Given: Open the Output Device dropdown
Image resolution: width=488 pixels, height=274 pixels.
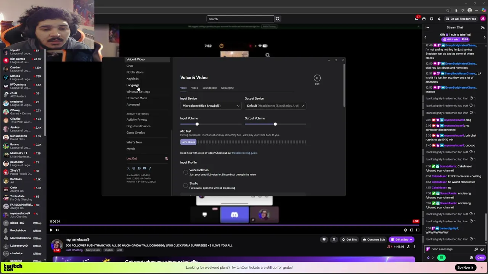Looking at the screenshot, I should click(275, 106).
